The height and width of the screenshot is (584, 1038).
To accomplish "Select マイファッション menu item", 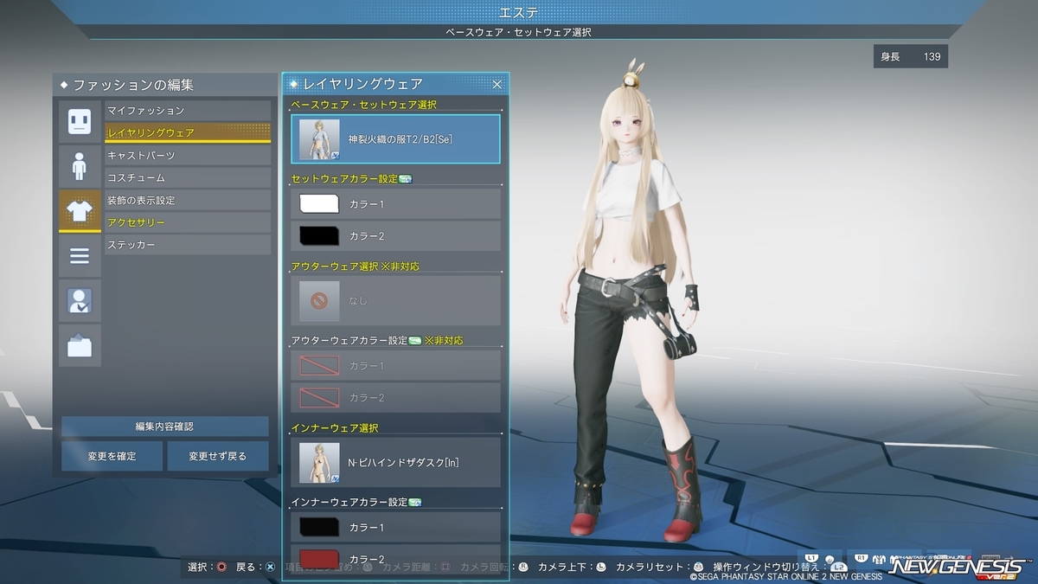I will point(188,111).
